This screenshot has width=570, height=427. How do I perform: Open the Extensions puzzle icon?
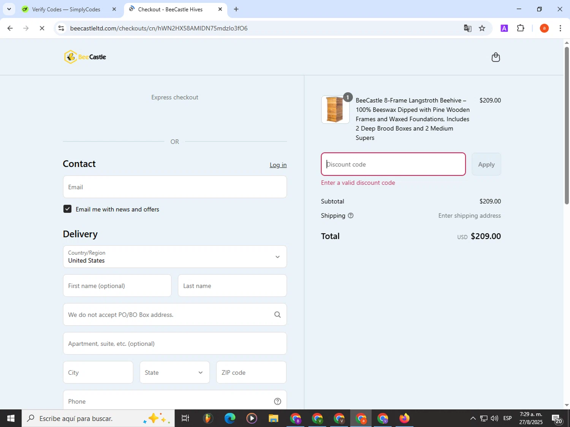[521, 28]
